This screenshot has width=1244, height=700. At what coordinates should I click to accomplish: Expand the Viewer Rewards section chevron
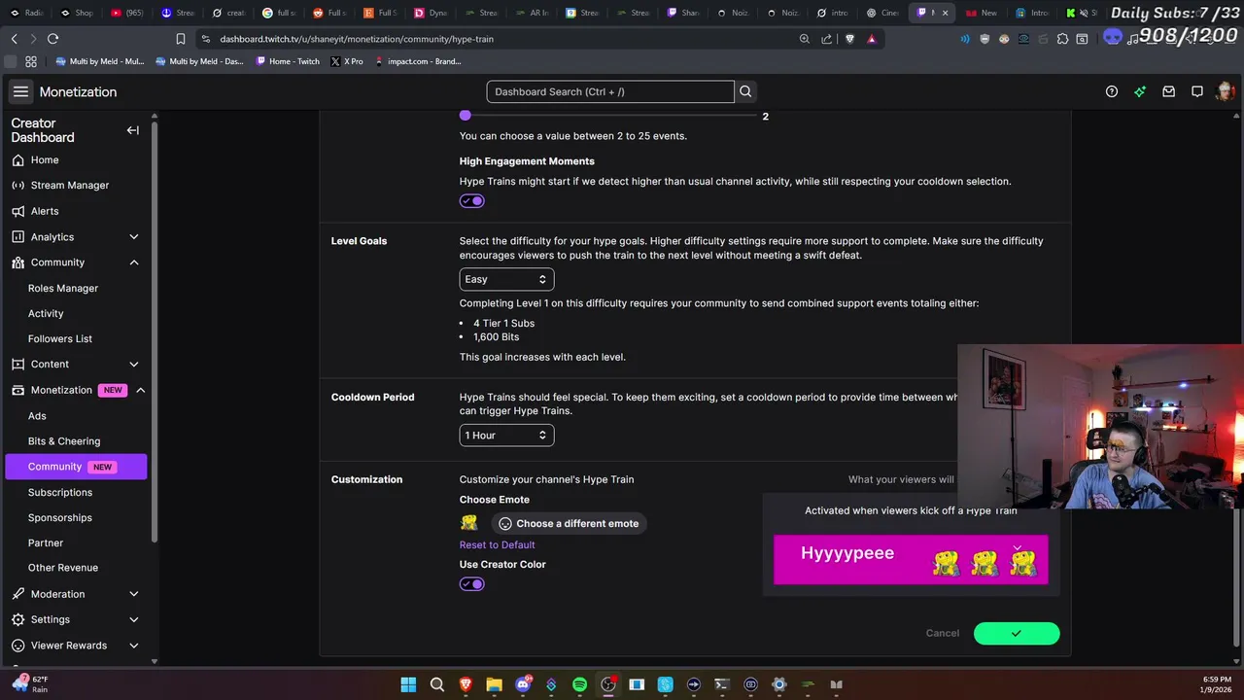[134, 645]
